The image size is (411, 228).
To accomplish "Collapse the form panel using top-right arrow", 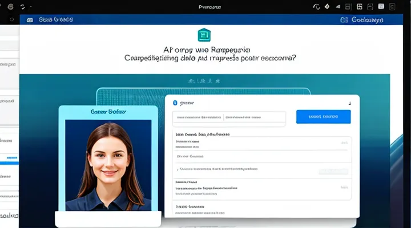I will click(349, 103).
